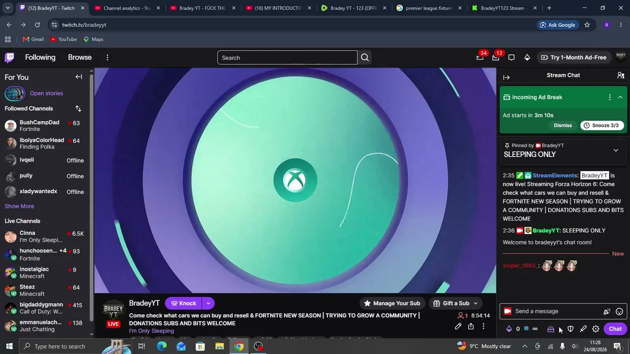Screen dimensions: 630x354
Task: Click Open stories link
Action: [46, 93]
